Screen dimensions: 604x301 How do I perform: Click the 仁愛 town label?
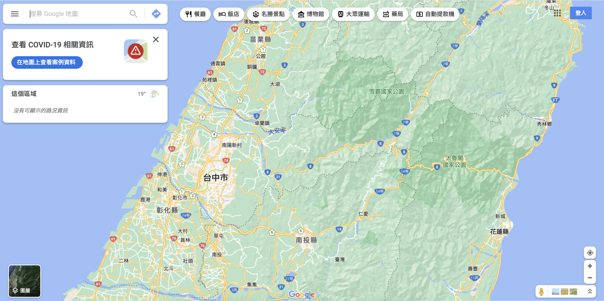pyautogui.click(x=363, y=214)
